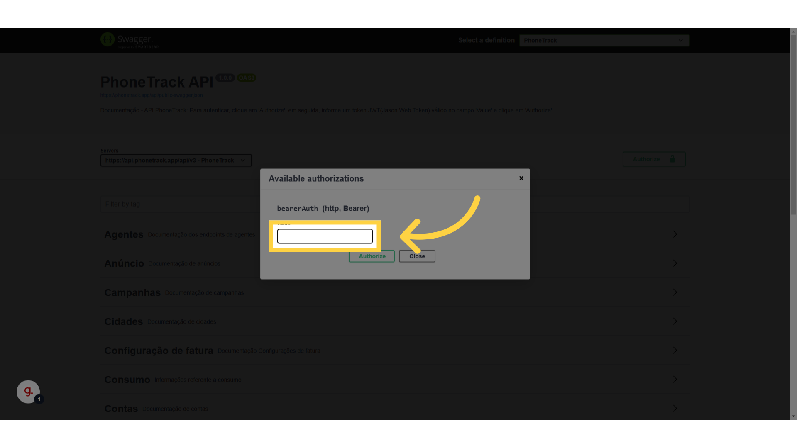Image resolution: width=797 pixels, height=448 pixels.
Task: Click the Campanhas tag heading
Action: (132, 292)
